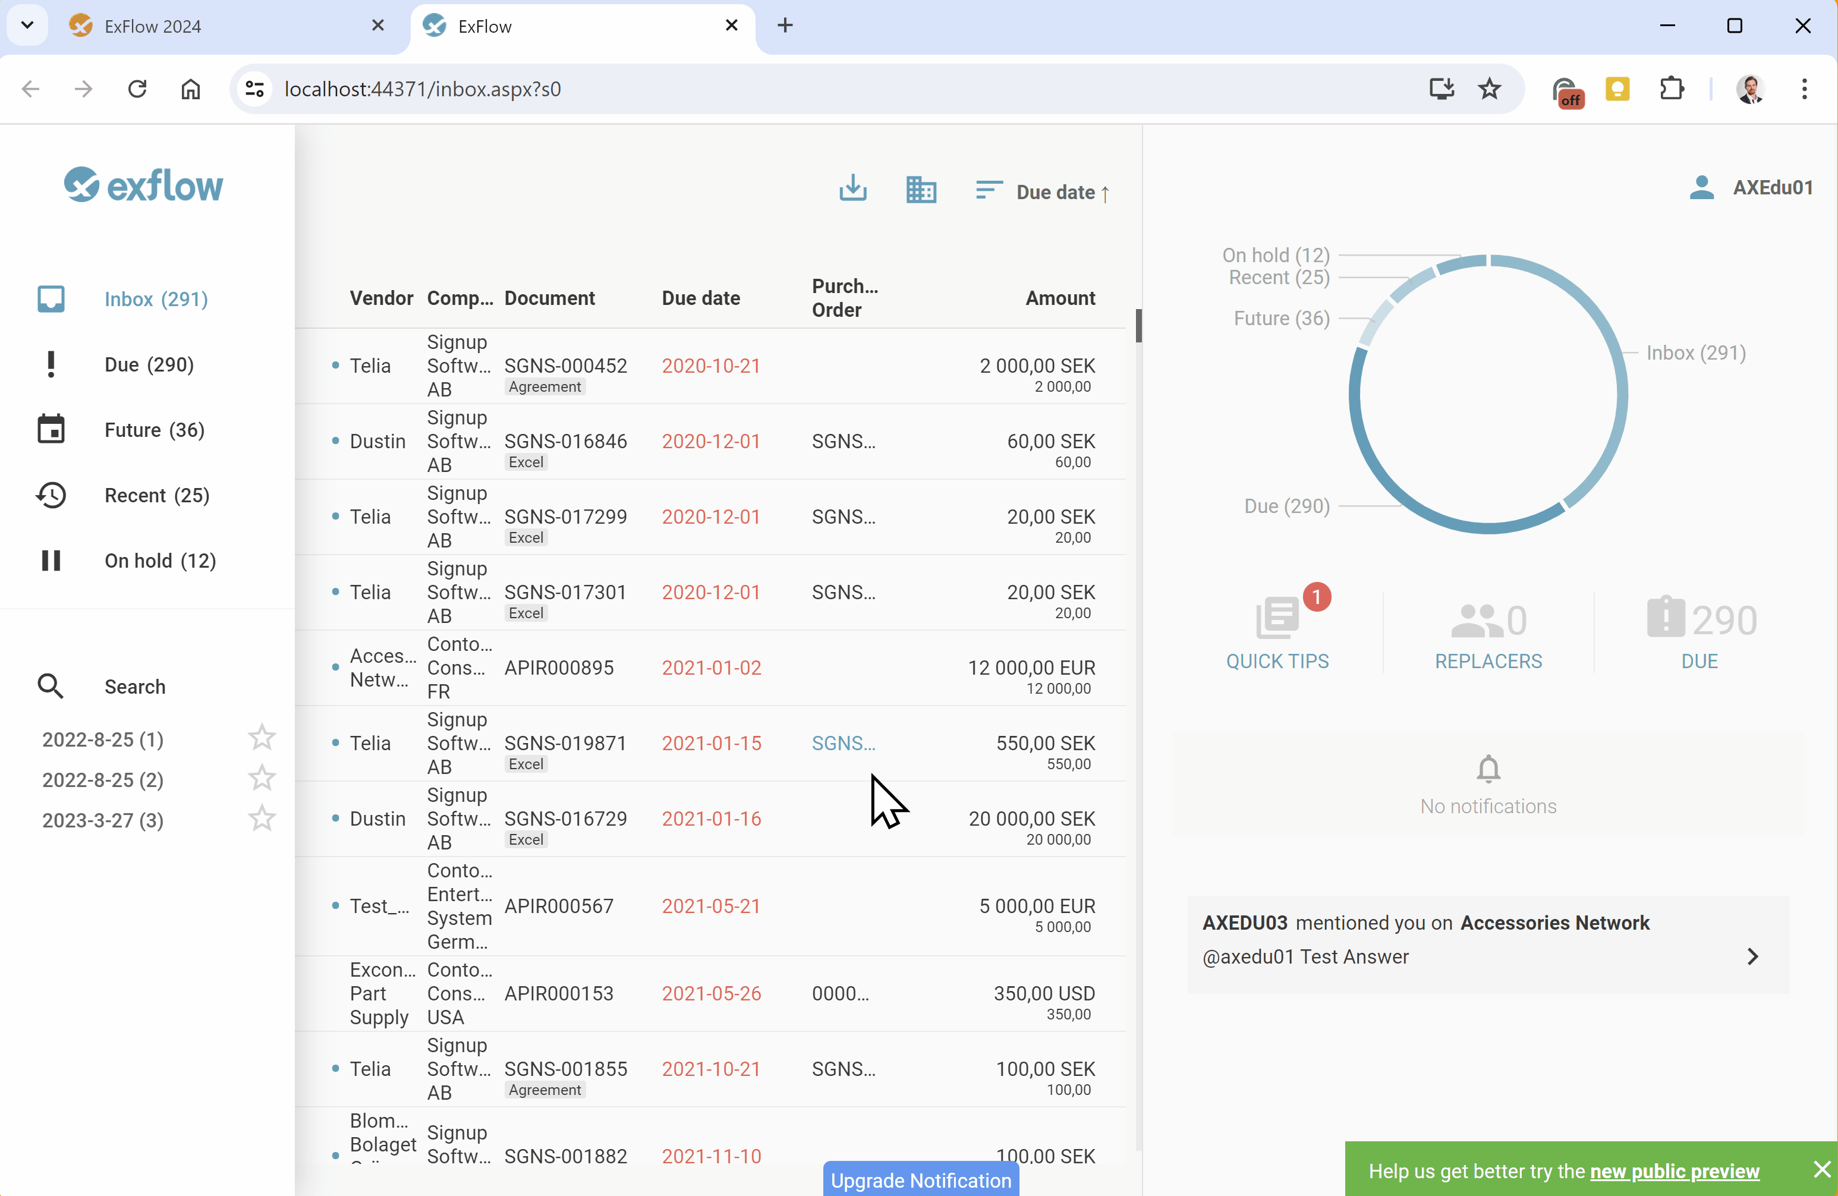Click the Due (290) chart label
Image resolution: width=1838 pixels, height=1196 pixels.
point(1286,506)
